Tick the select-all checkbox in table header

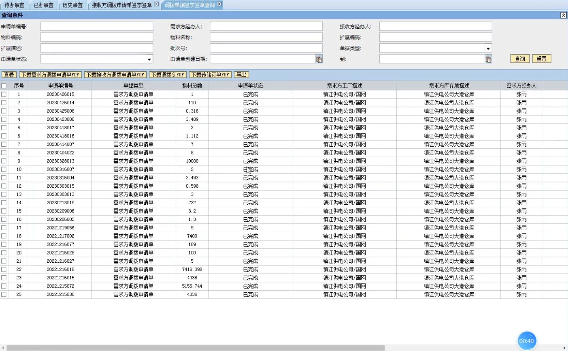coord(4,86)
